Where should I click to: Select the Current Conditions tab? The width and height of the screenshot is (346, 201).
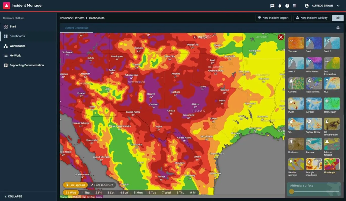click(76, 28)
